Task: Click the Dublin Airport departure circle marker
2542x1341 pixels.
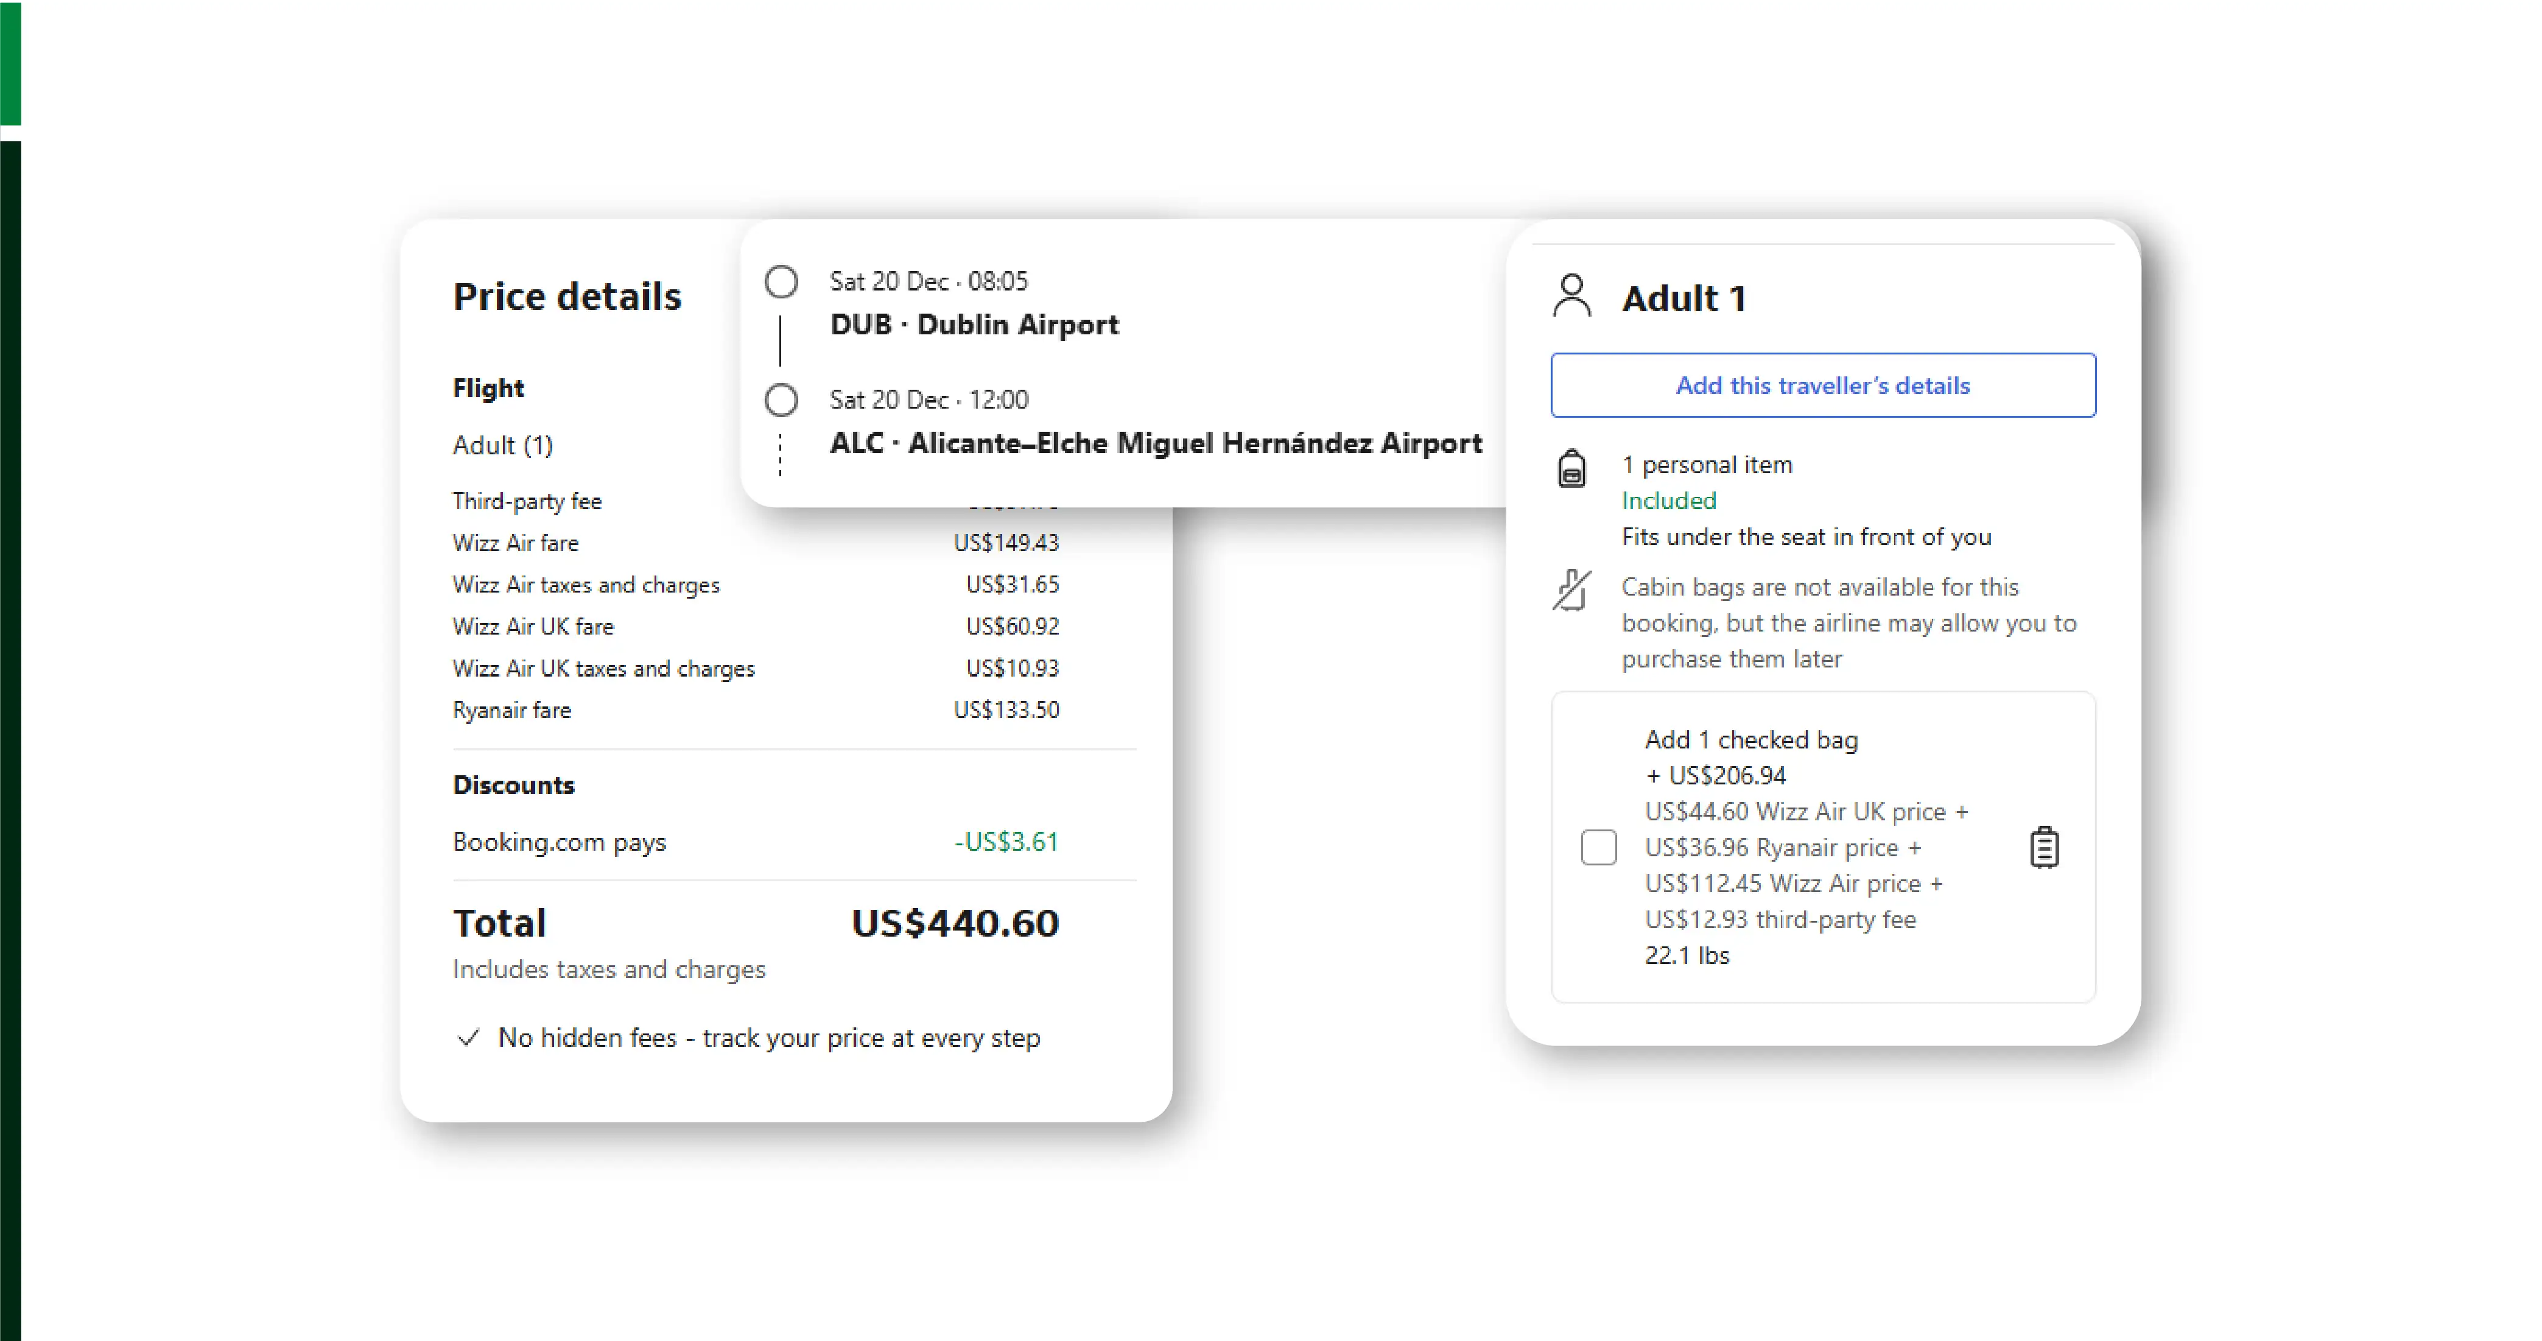Action: tap(781, 282)
